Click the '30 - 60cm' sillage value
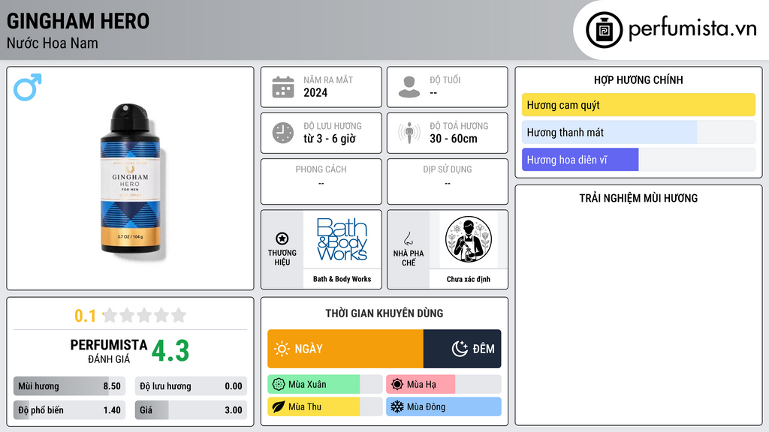The image size is (769, 432). coord(454,139)
